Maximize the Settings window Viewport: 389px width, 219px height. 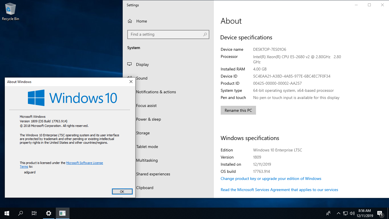(x=369, y=5)
